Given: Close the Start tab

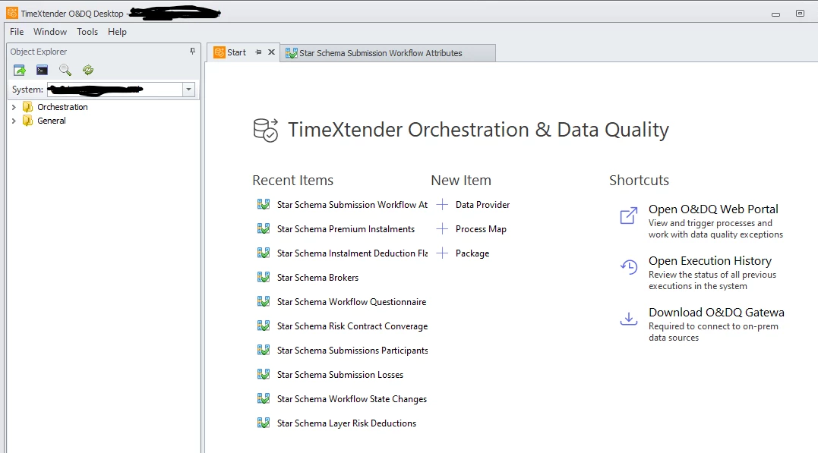Looking at the screenshot, I should pos(271,52).
